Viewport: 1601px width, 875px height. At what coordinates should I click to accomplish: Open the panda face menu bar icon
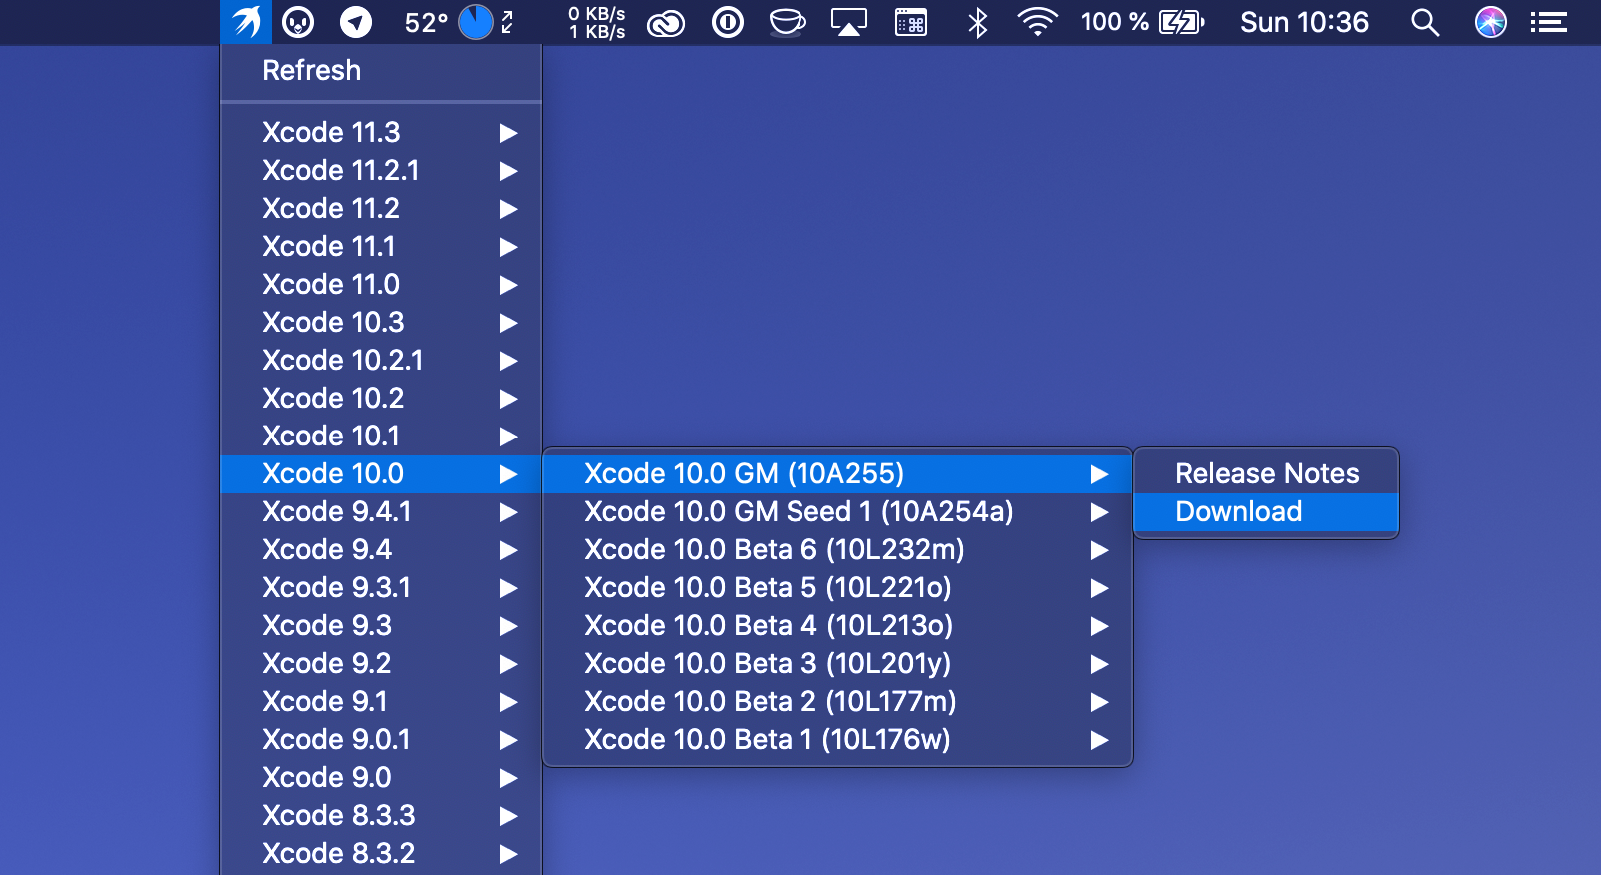pos(298,22)
